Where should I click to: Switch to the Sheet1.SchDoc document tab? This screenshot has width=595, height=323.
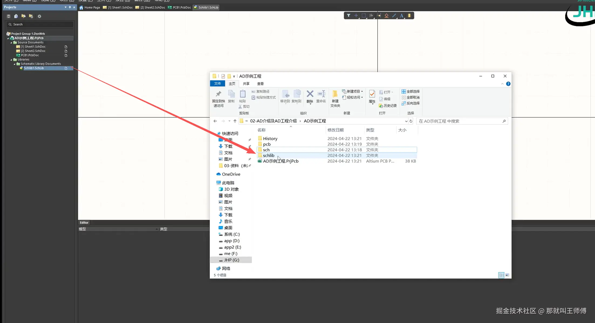coord(118,8)
